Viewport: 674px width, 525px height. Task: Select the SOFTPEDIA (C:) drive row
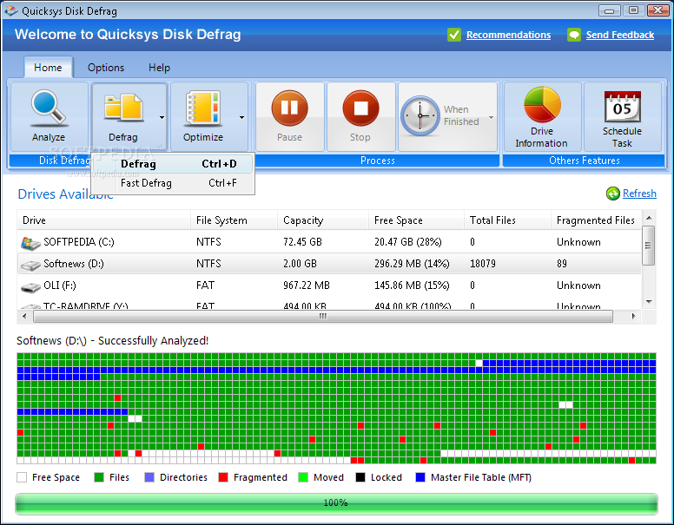coord(329,242)
